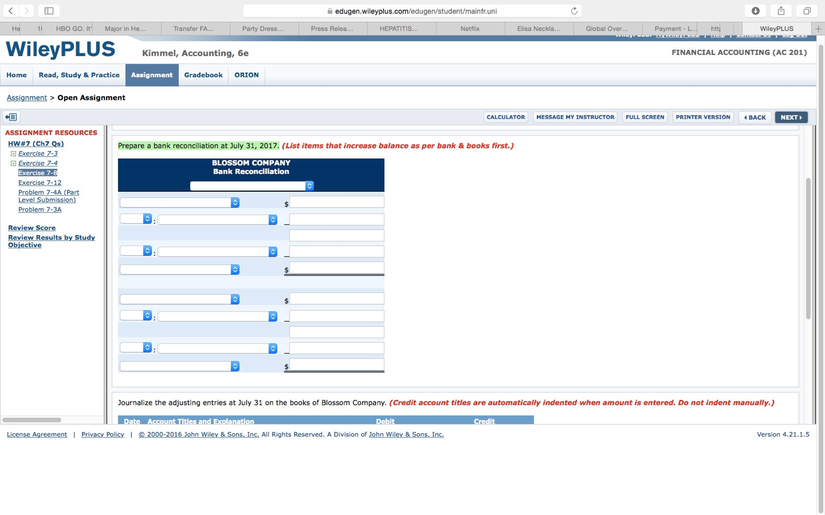Image resolution: width=825 pixels, height=515 pixels.
Task: Toggle the Safari sidebar icon
Action: [x=49, y=11]
